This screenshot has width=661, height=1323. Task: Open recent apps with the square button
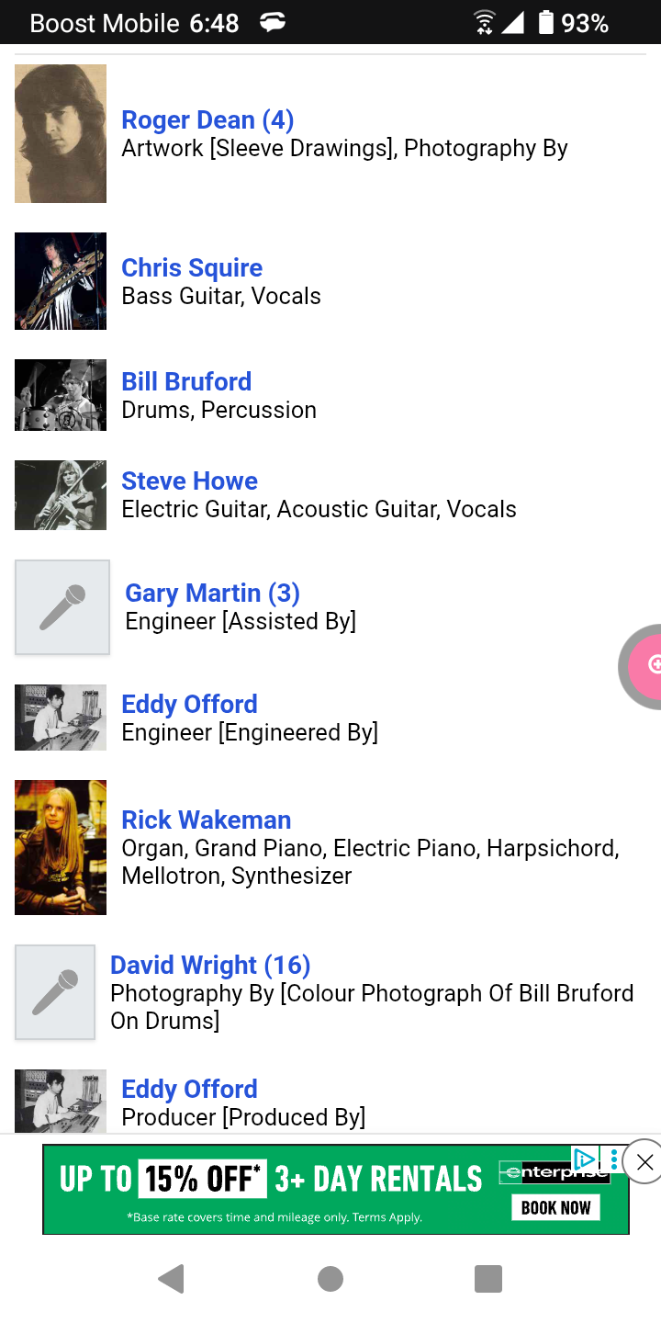click(x=487, y=1278)
